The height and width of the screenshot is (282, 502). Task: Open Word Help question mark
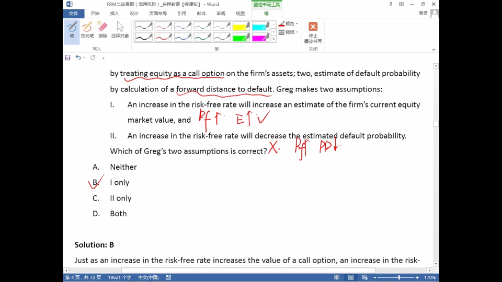click(x=391, y=4)
